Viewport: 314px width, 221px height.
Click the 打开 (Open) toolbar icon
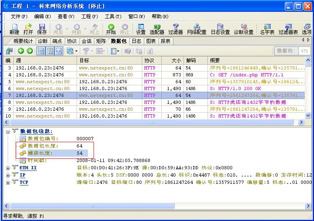pyautogui.click(x=28, y=29)
